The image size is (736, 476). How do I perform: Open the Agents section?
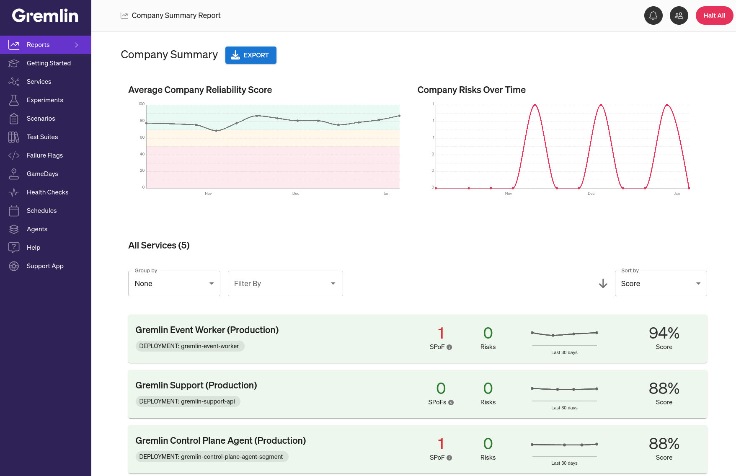tap(37, 229)
